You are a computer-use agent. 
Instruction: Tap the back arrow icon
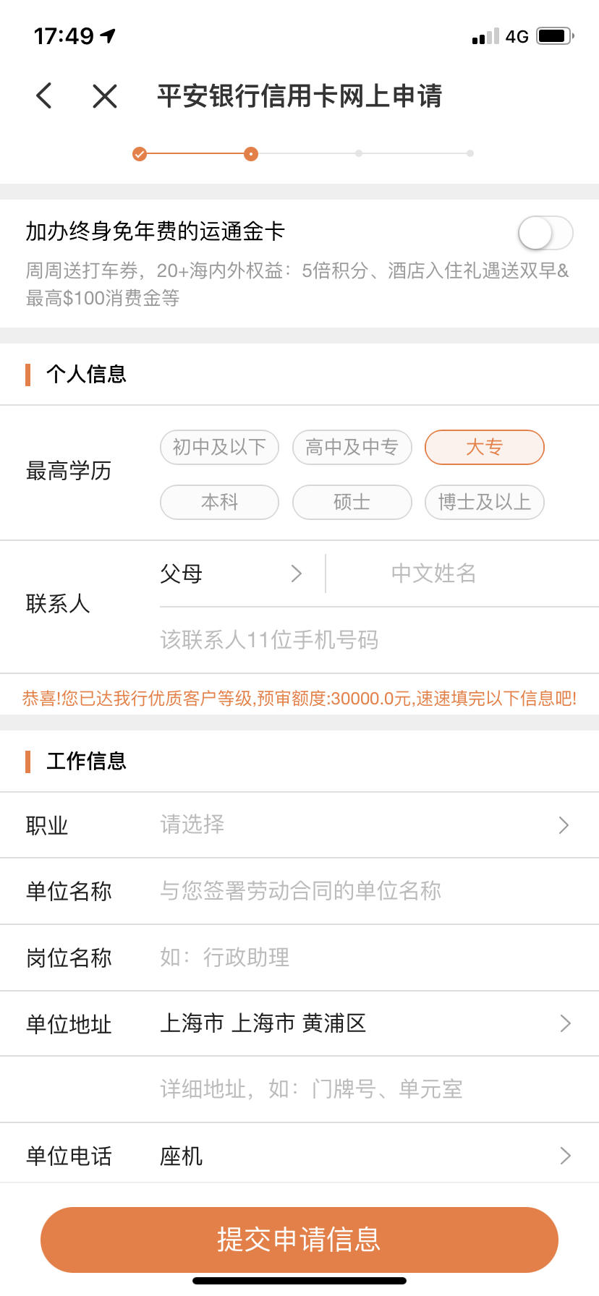click(x=44, y=95)
